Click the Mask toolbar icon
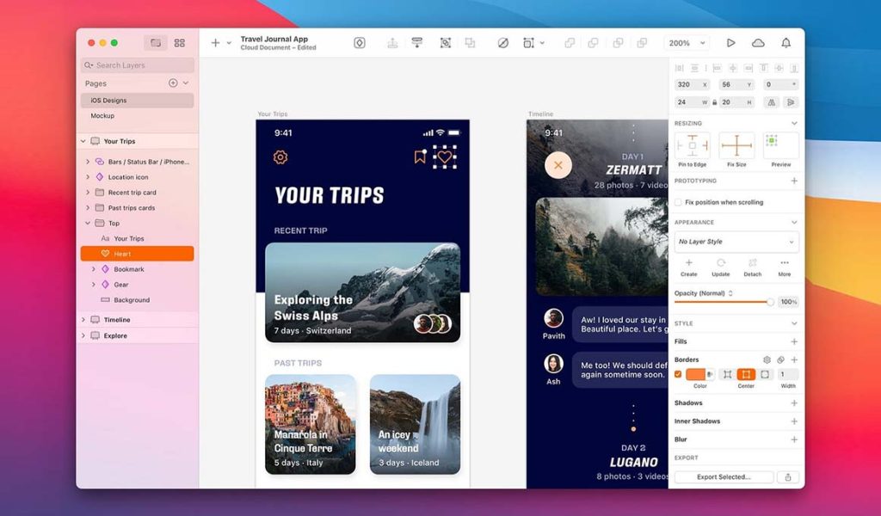 [x=502, y=43]
